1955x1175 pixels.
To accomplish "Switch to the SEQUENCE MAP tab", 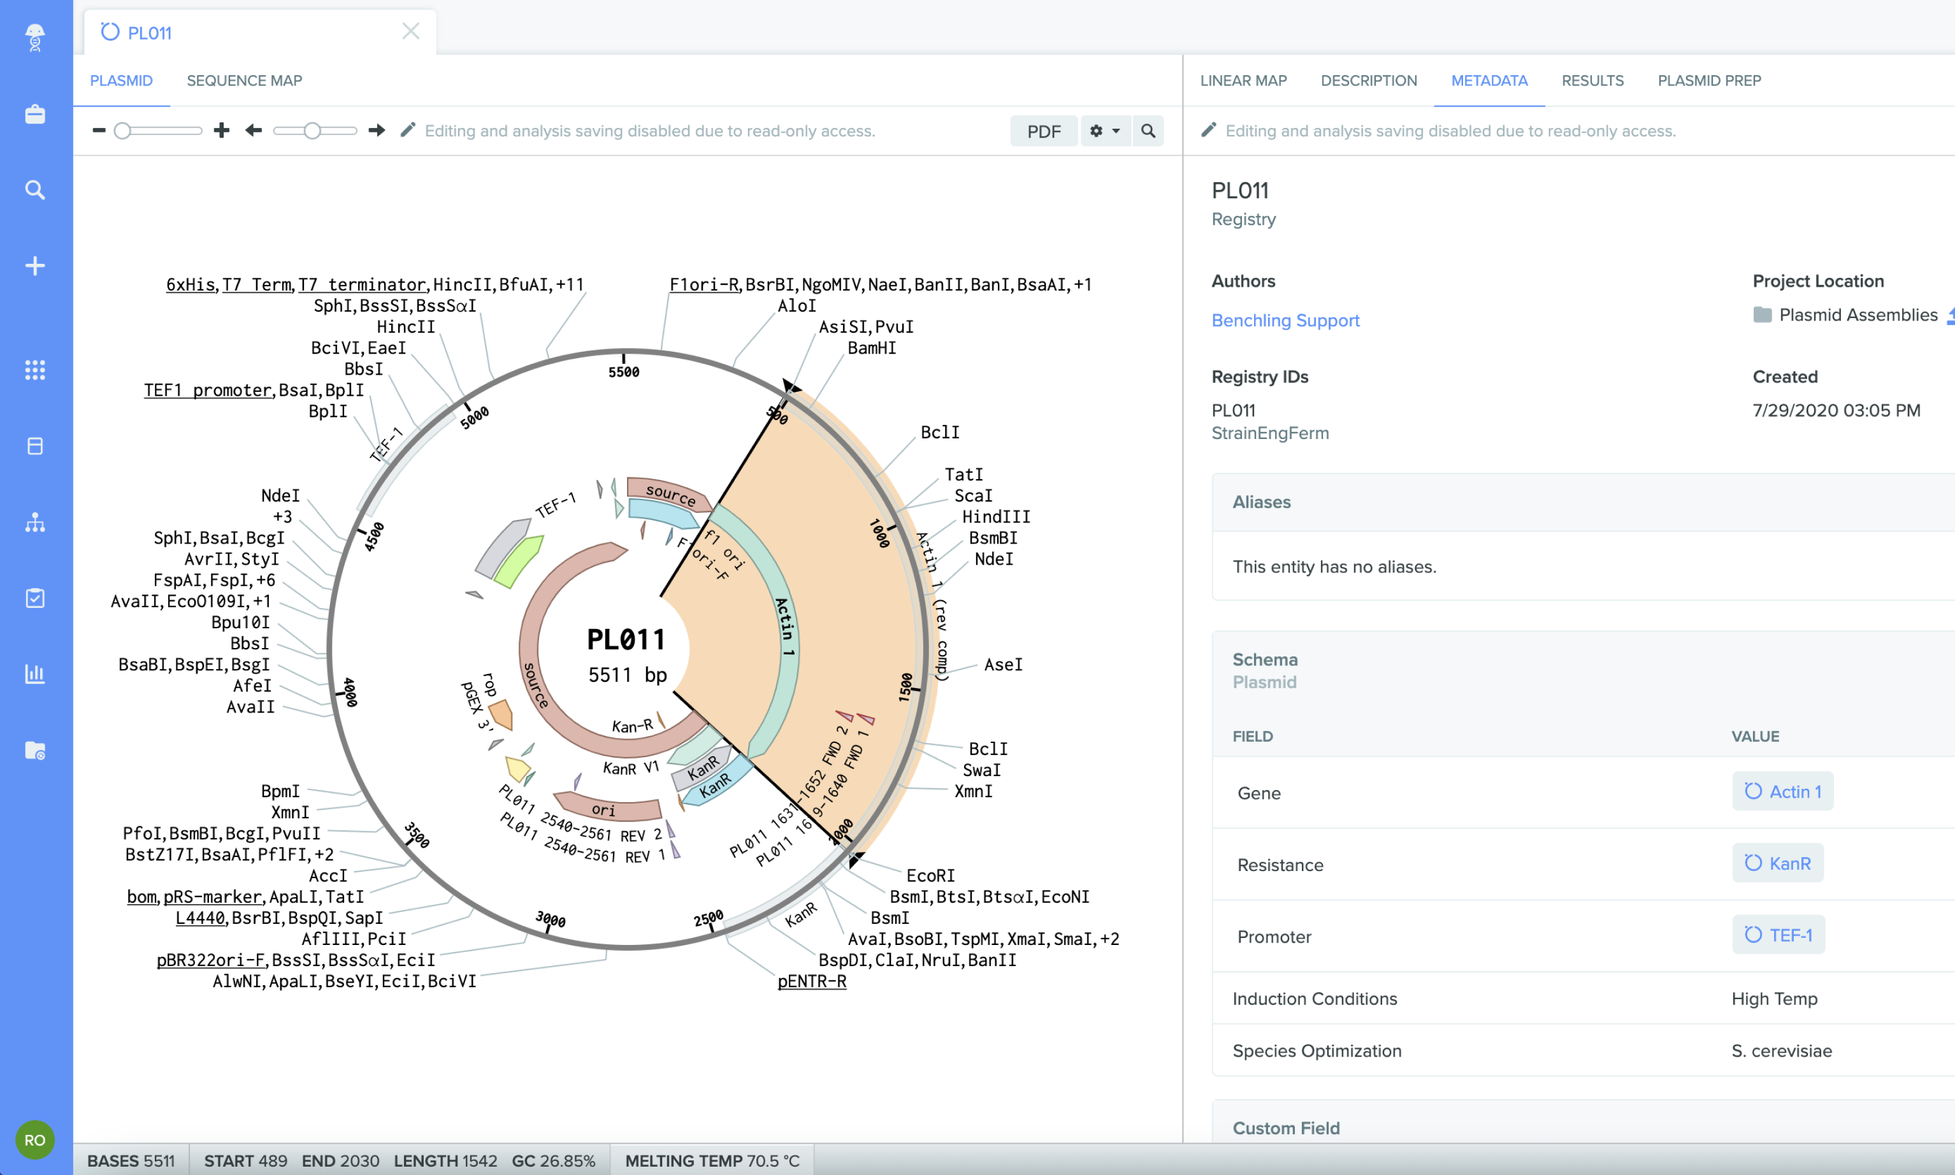I will coord(244,81).
